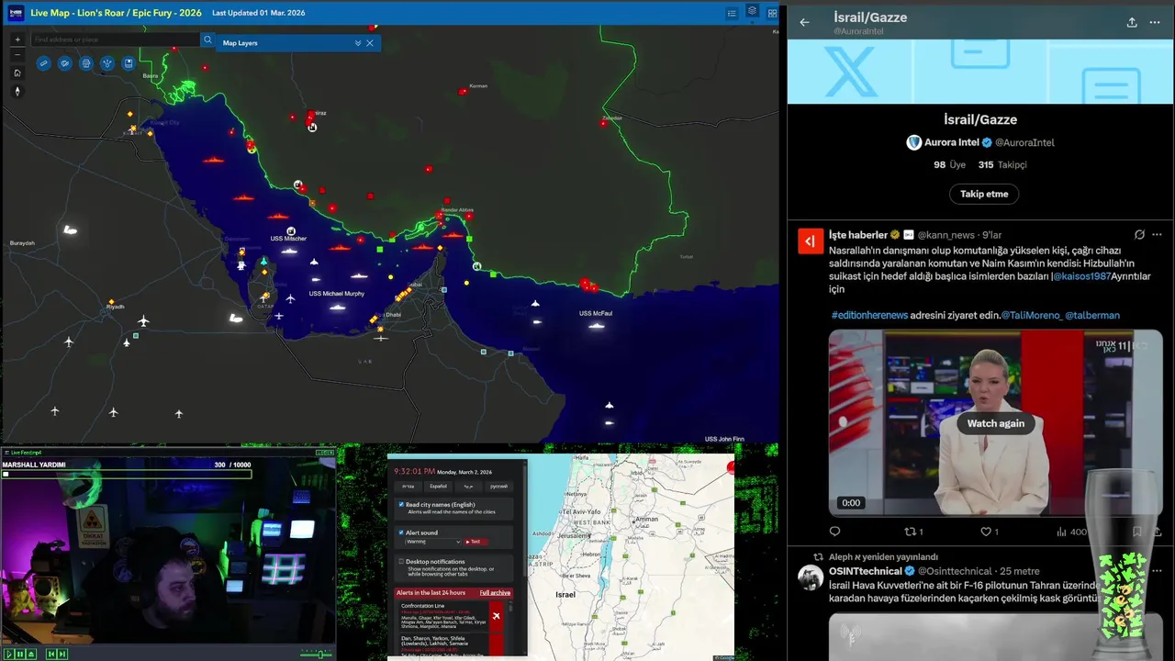
Task: Open more menu on İşte haberler post
Action: (1157, 235)
